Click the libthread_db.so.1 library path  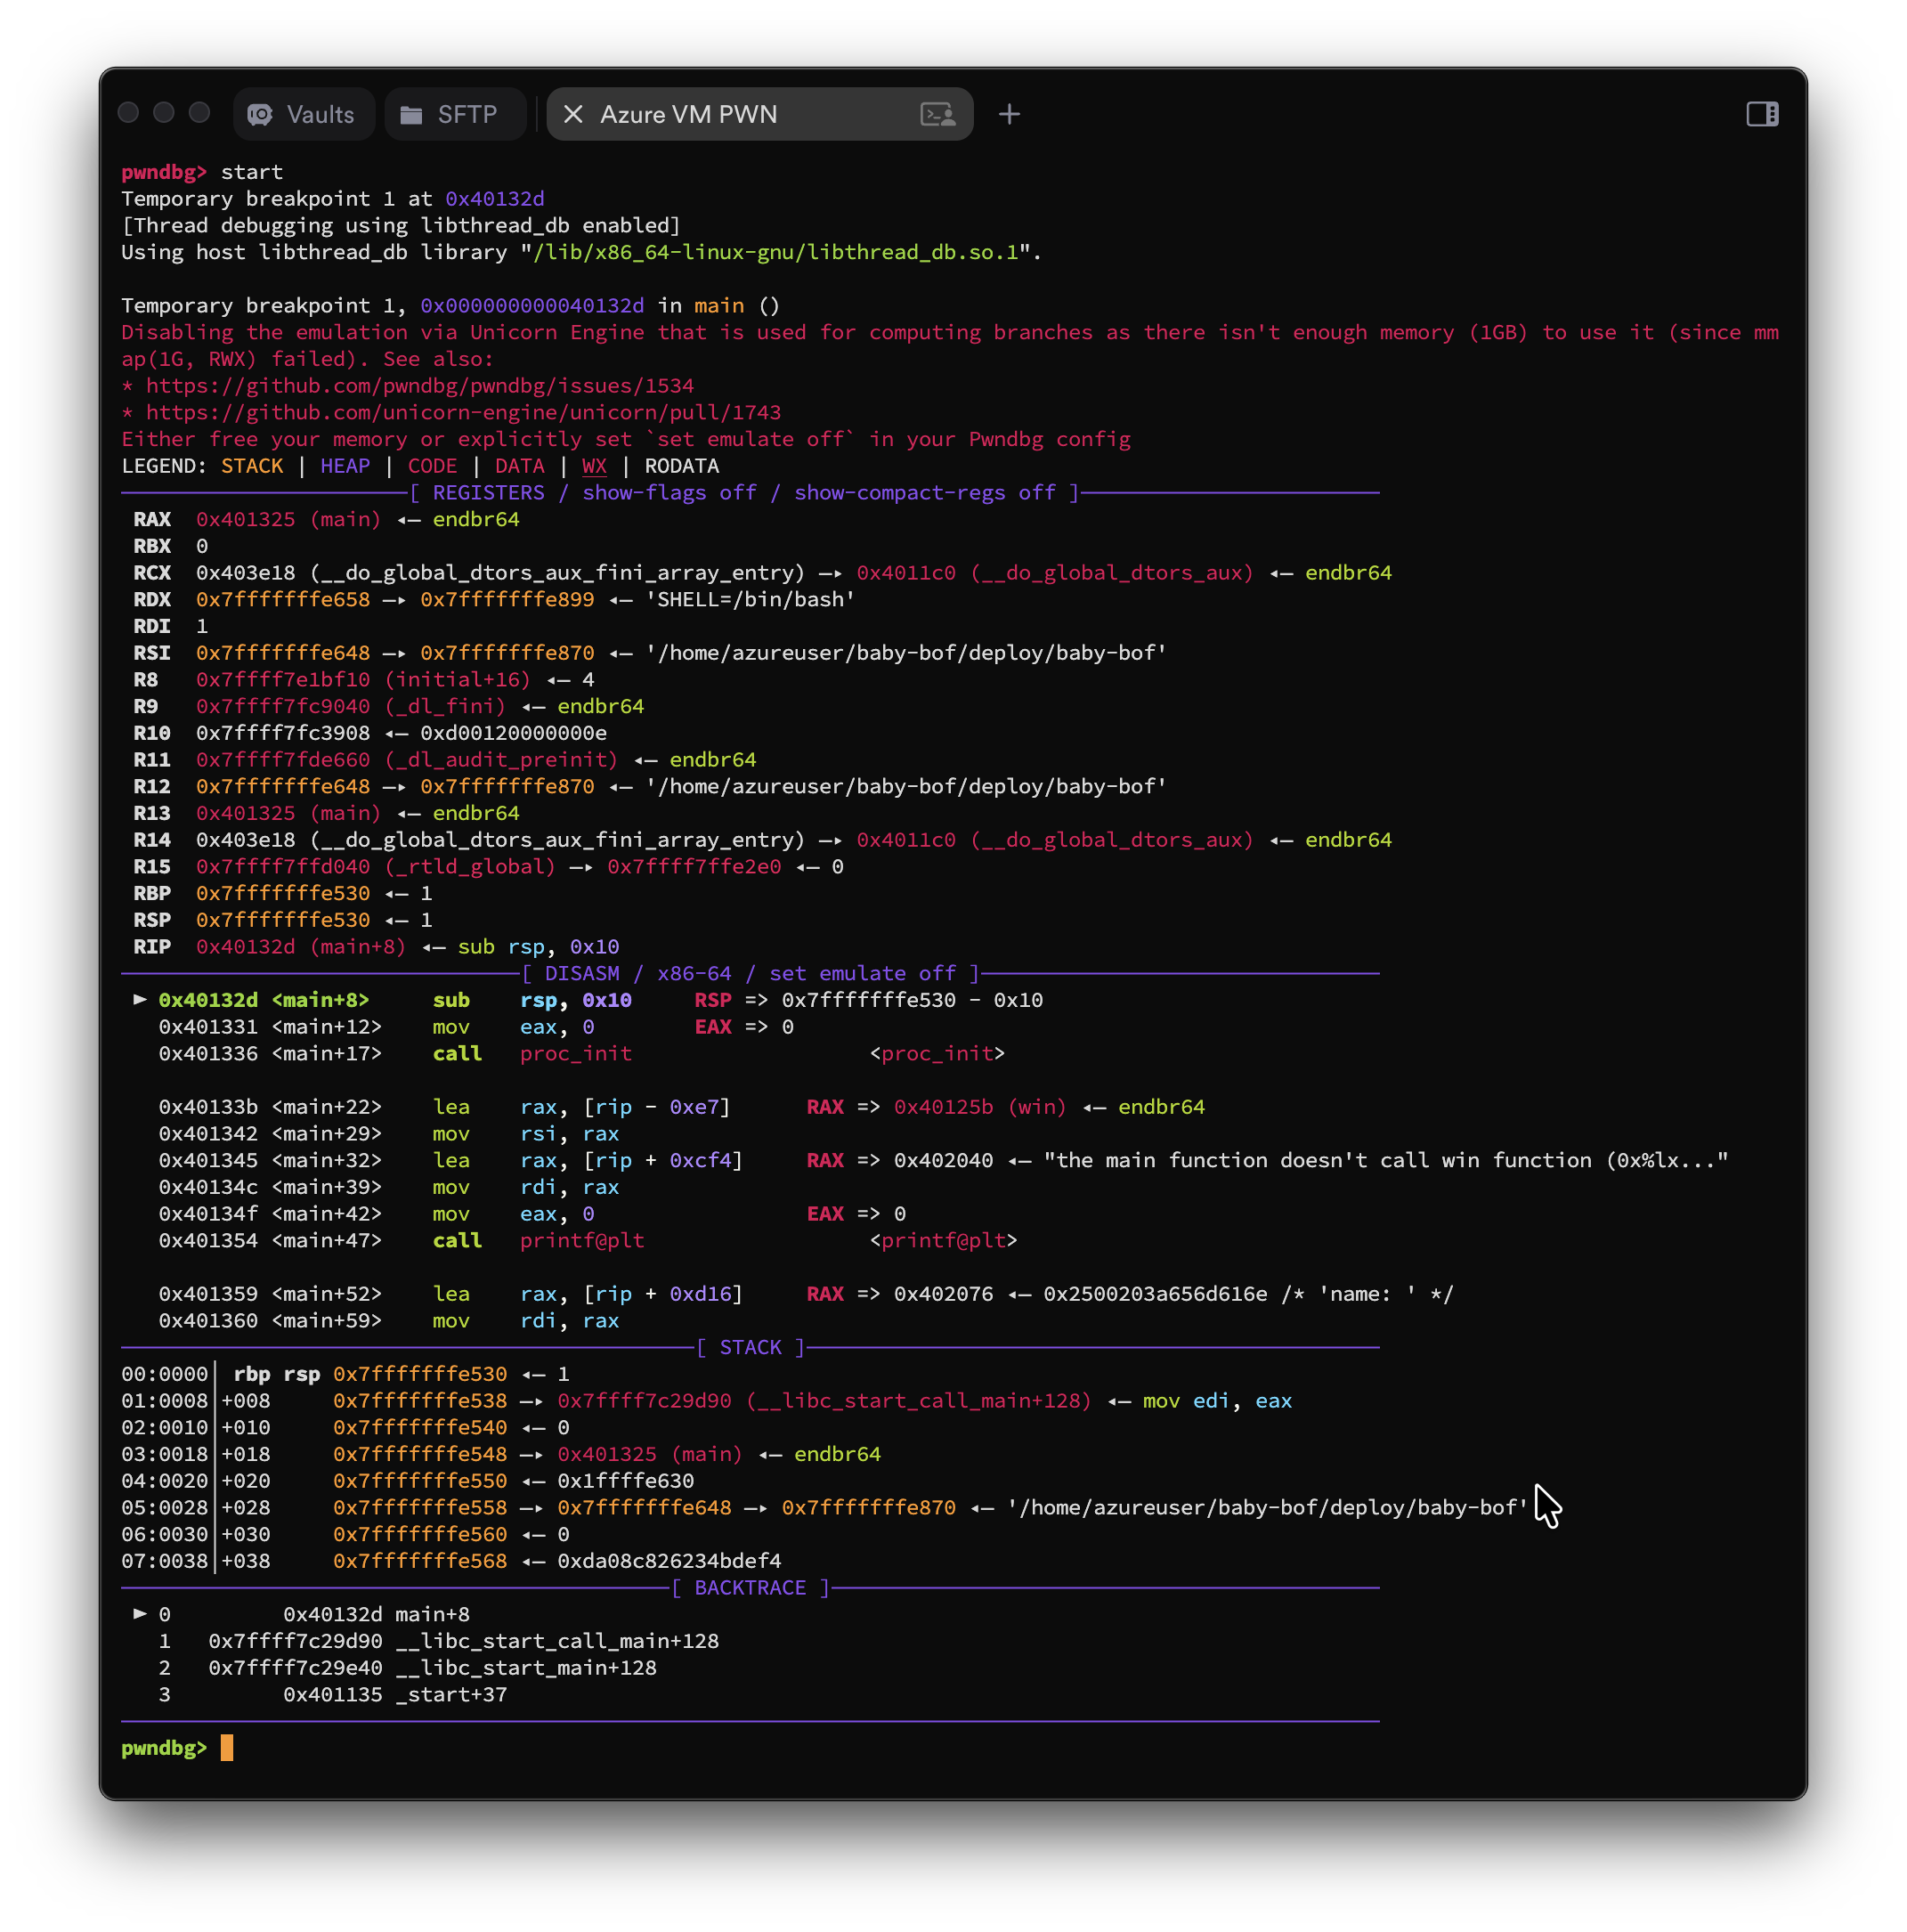[775, 252]
